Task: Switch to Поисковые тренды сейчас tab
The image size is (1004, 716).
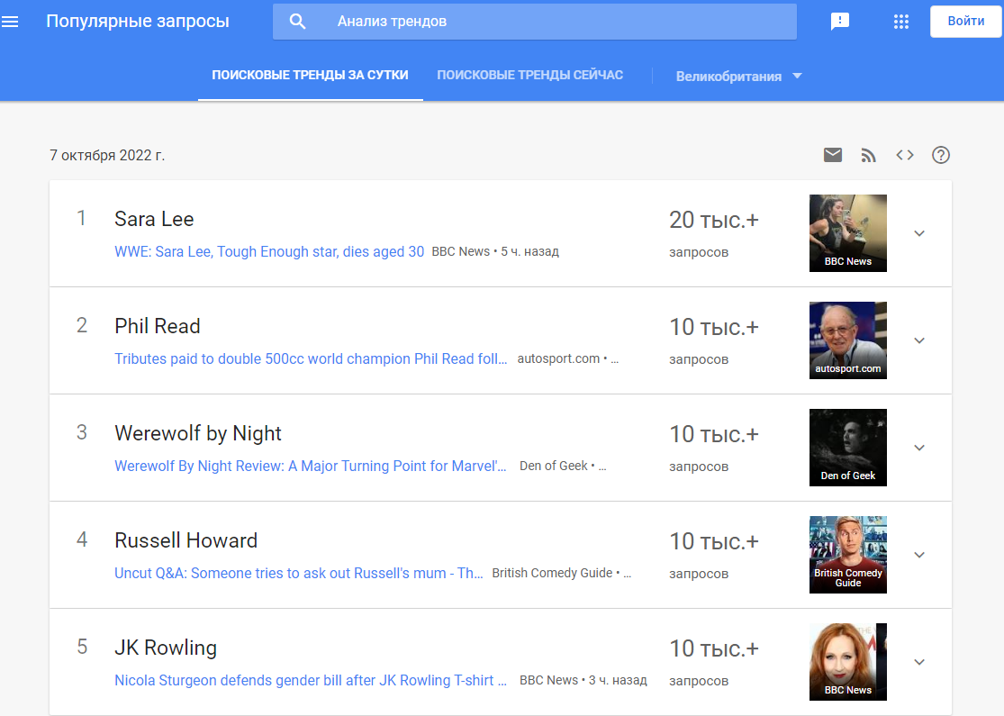Action: (529, 75)
